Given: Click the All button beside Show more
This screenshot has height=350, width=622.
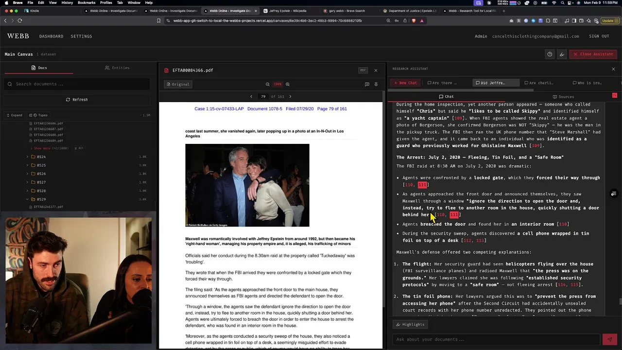Looking at the screenshot, I should 79,148.
